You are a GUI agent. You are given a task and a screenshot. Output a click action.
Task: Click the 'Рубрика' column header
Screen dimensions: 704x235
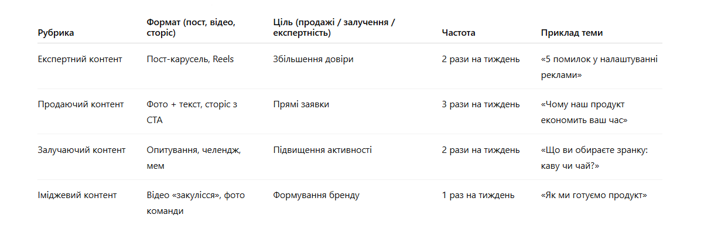pos(56,33)
